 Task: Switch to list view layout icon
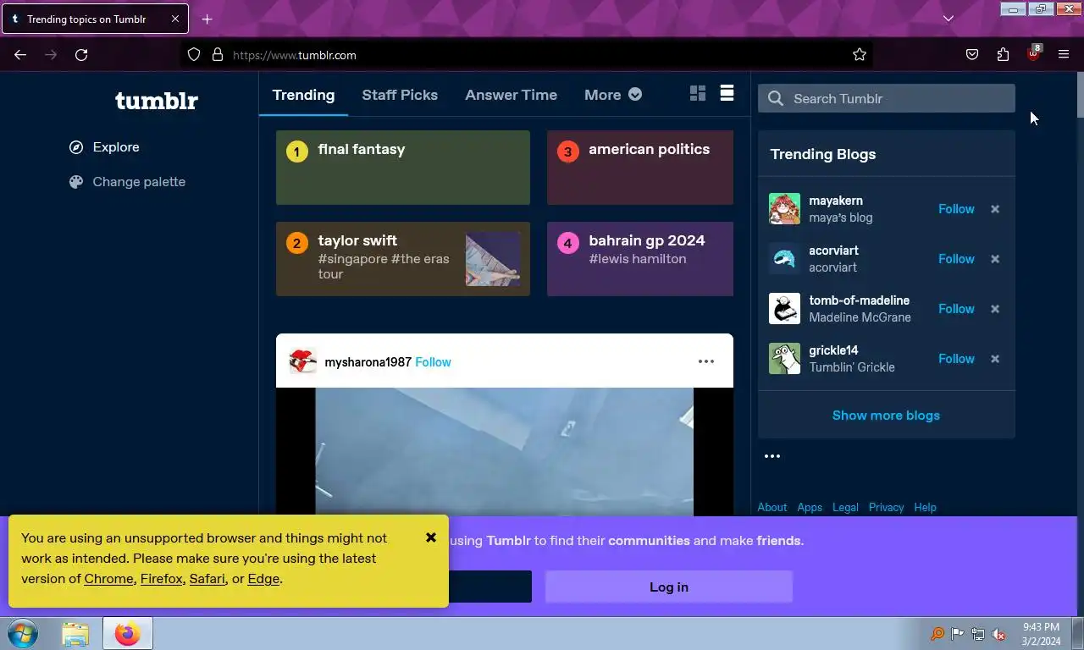pos(727,93)
